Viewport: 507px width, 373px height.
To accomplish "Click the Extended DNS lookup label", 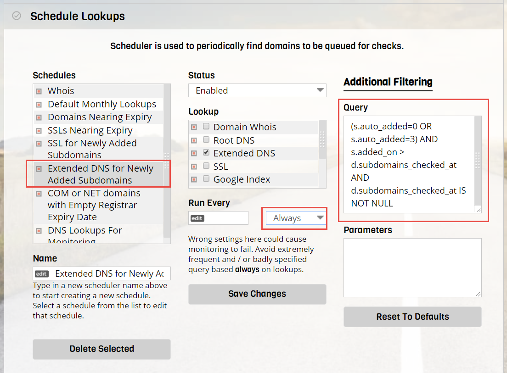I will (x=244, y=153).
